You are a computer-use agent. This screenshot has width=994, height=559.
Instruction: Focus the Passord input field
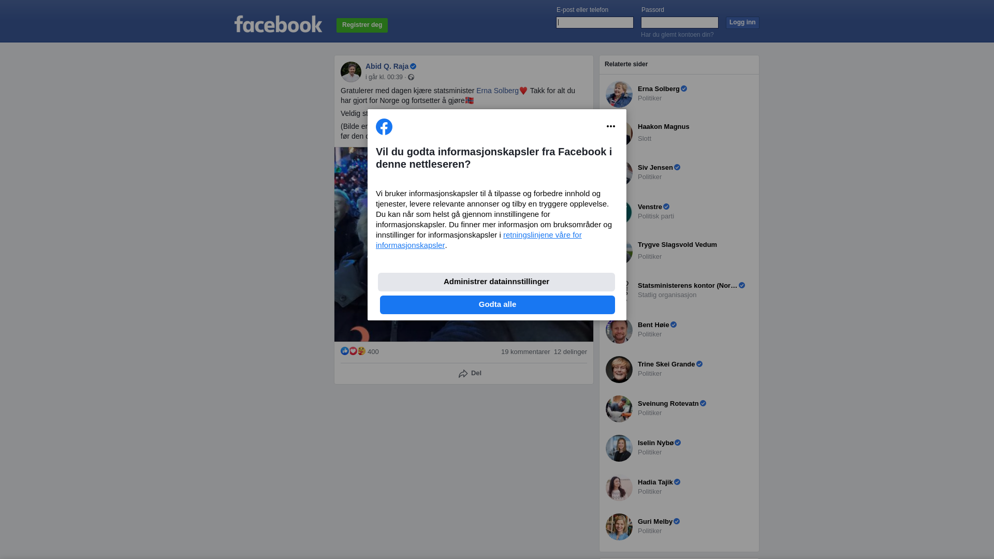(x=680, y=22)
